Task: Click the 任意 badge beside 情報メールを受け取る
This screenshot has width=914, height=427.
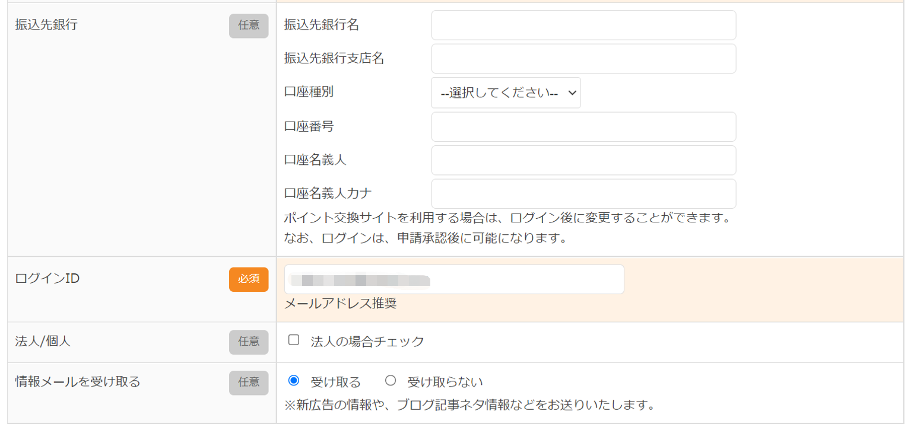Action: pyautogui.click(x=249, y=383)
